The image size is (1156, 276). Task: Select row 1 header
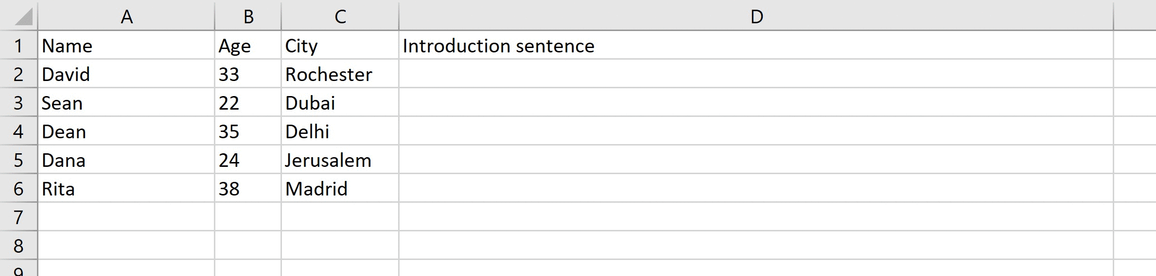[x=18, y=46]
